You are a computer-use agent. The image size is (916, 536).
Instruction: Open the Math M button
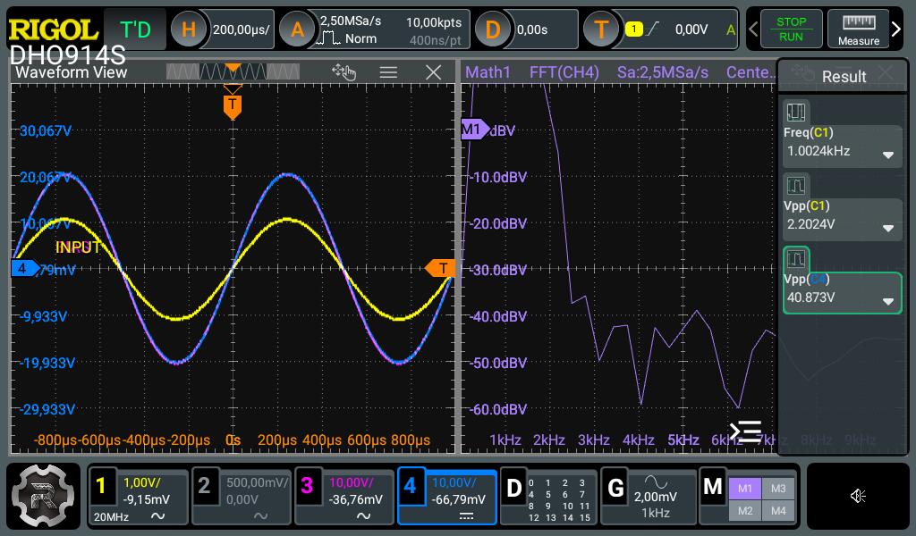(x=713, y=487)
